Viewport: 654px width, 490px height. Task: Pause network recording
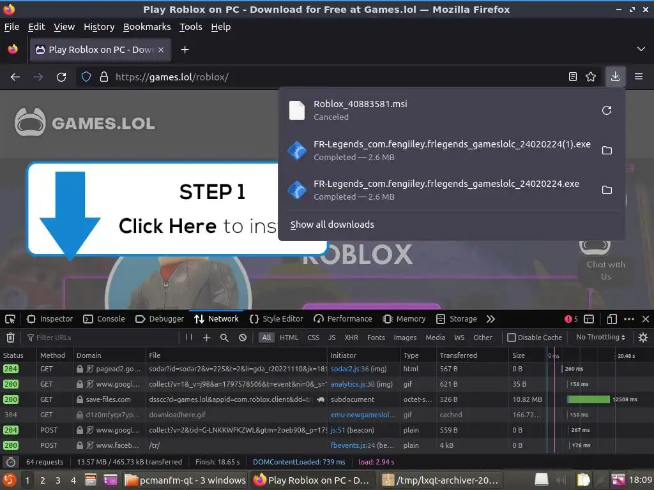pos(189,338)
